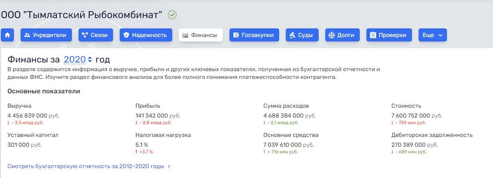Open the Проверки tab
The height and width of the screenshot is (178, 493).
point(389,35)
